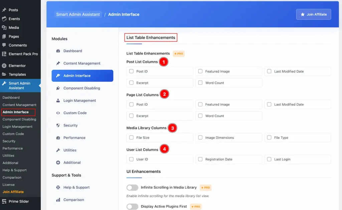342x210 pixels.
Task: Click Join Affiliate link in WordPress submenu
Action: (x=13, y=192)
